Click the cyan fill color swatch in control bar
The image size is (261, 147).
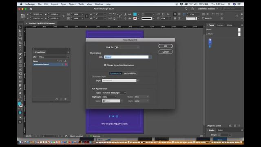(x=135, y=14)
